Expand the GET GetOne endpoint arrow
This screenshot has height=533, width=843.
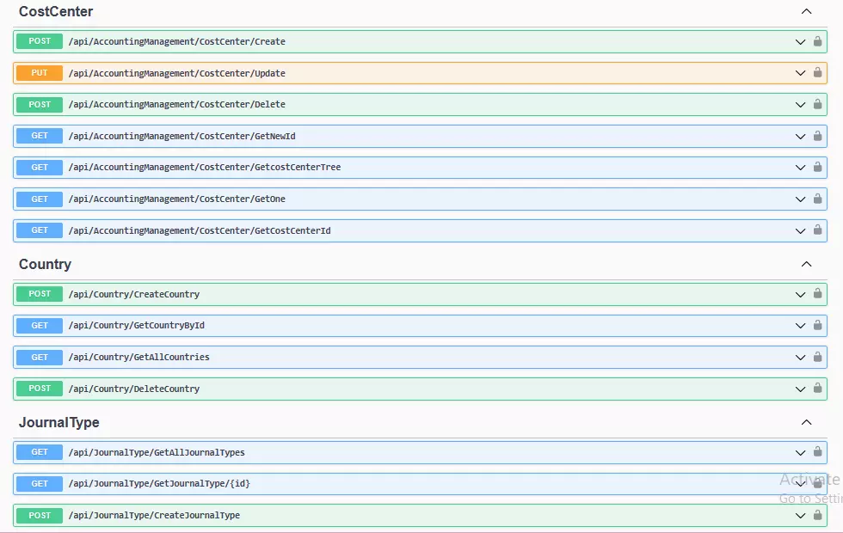coord(798,199)
